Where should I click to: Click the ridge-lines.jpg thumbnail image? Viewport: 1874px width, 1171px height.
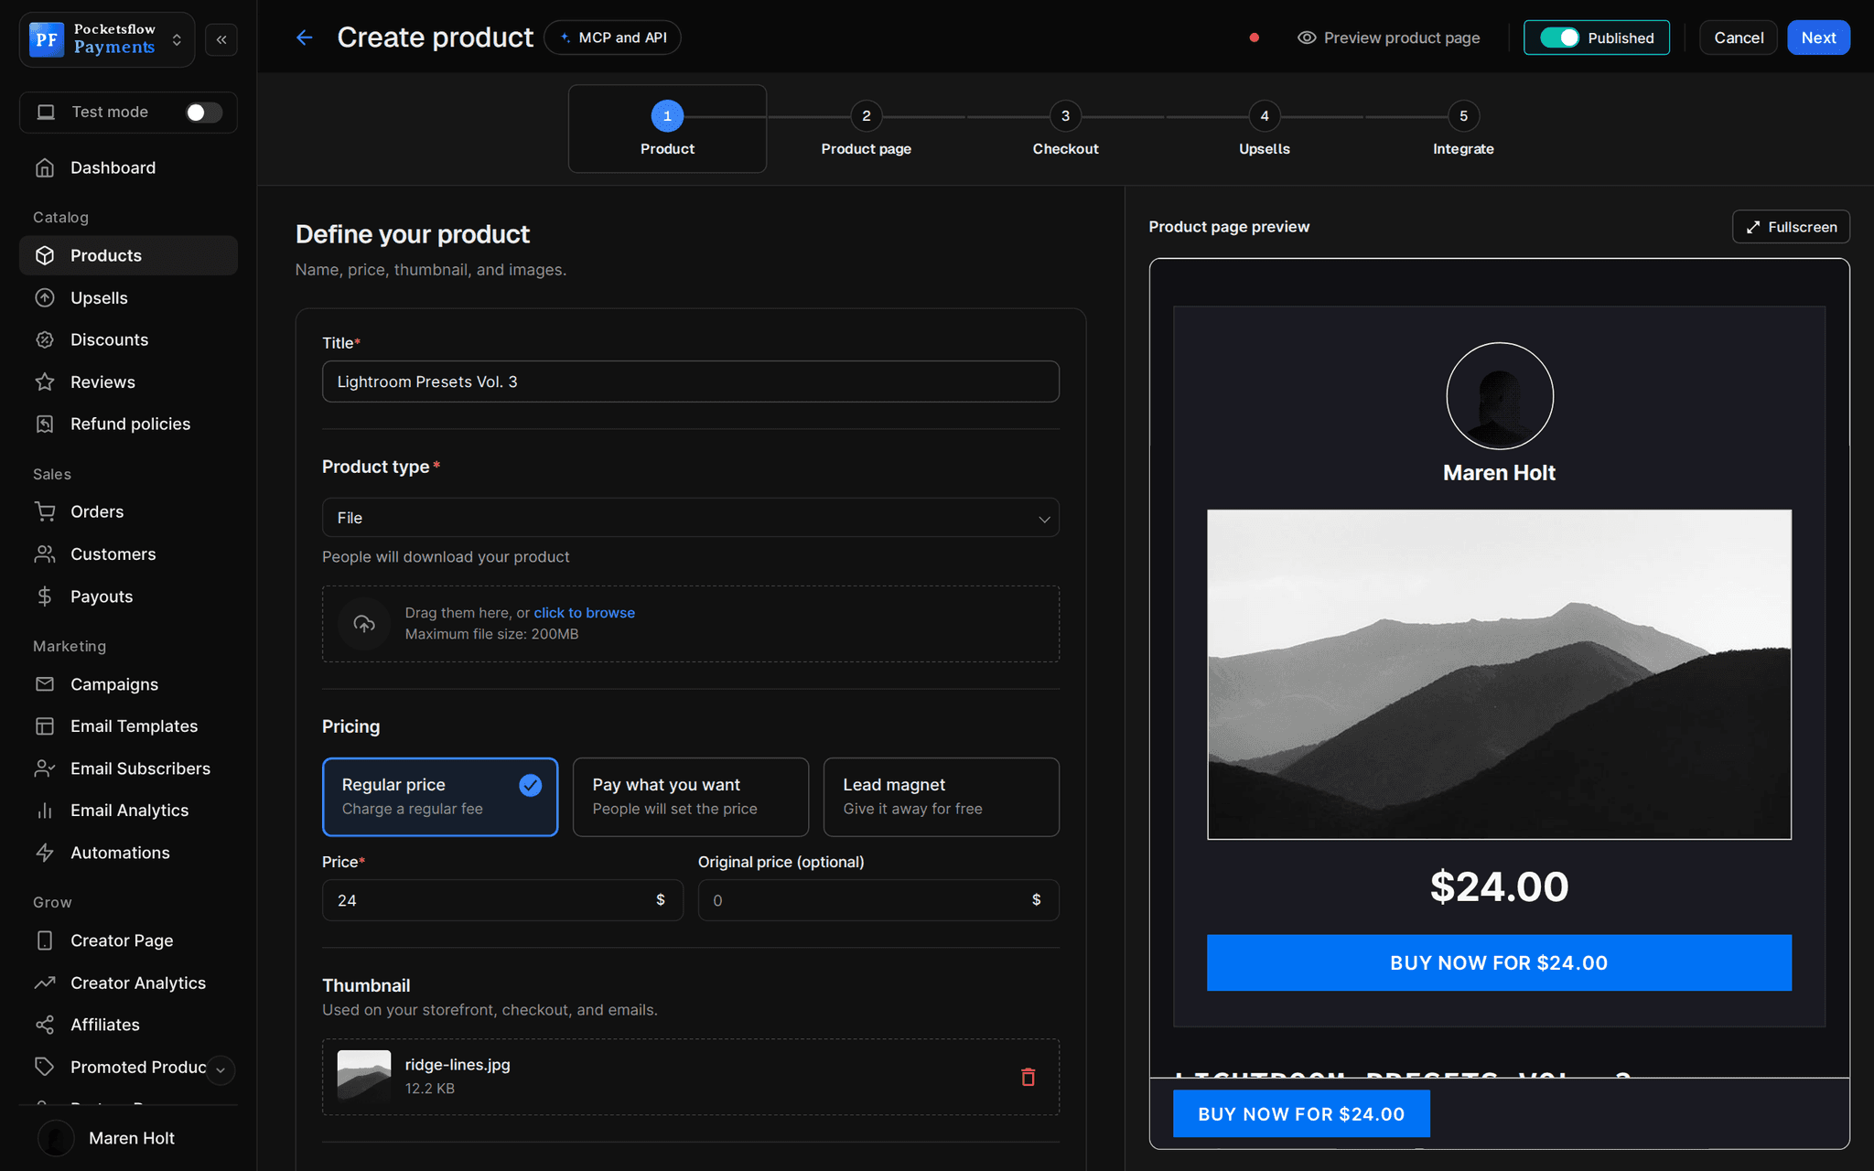tap(364, 1076)
